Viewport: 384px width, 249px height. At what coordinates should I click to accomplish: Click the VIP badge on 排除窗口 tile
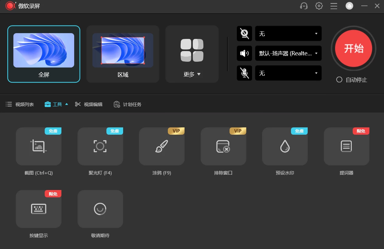(238, 131)
